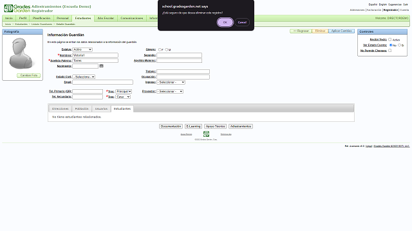Open secondary phone Tipo dropdown (Casa)

(123, 97)
